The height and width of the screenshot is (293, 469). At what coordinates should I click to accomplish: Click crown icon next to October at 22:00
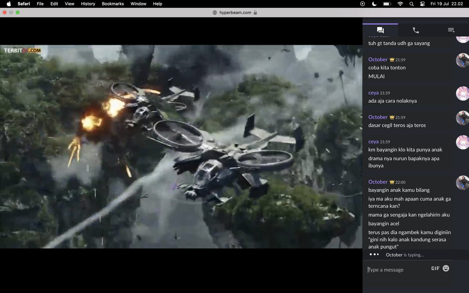tap(392, 182)
